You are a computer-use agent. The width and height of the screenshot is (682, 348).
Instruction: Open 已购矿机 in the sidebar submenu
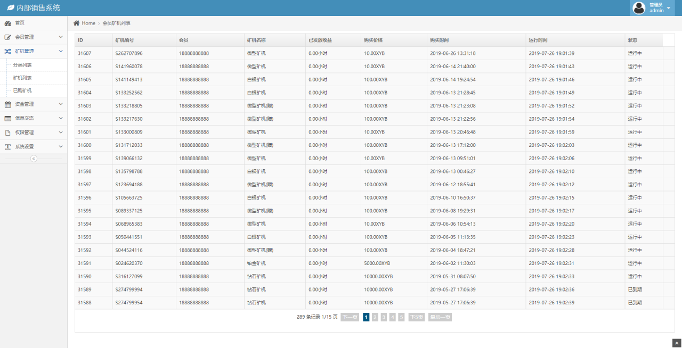(22, 90)
